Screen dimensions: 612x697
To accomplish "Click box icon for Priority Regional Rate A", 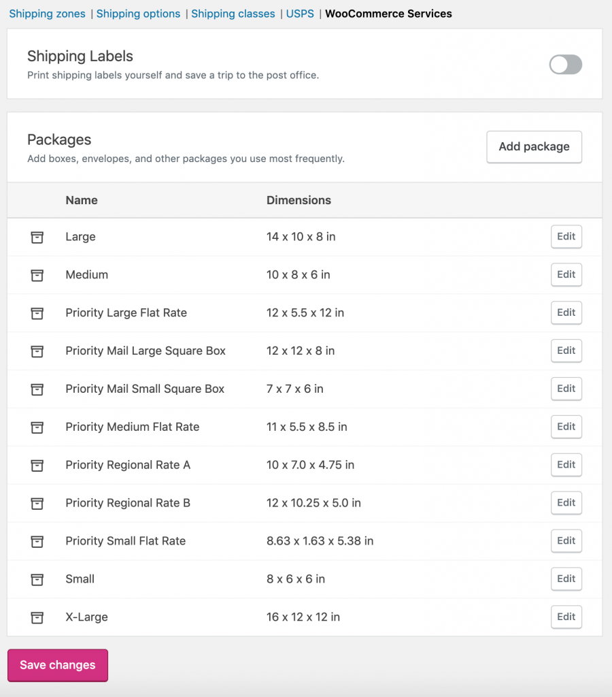I will point(37,466).
